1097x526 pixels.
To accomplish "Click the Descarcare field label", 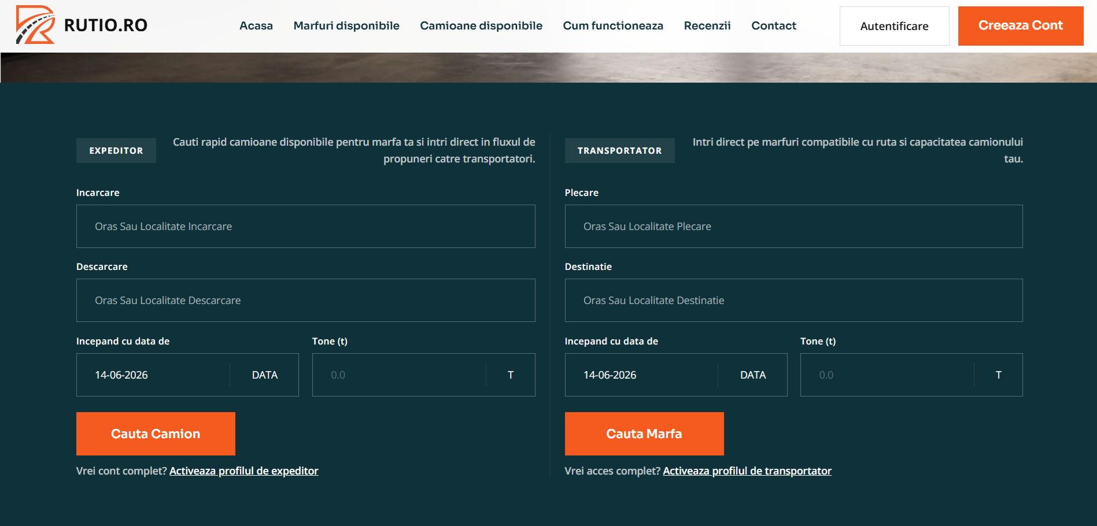I will pyautogui.click(x=102, y=266).
